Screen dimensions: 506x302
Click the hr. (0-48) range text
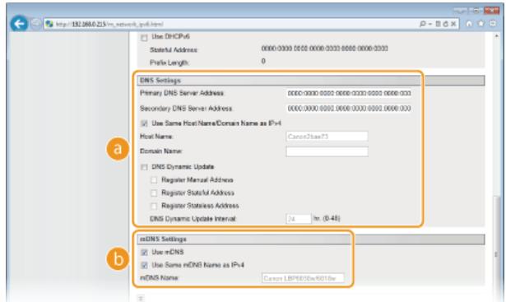point(327,218)
